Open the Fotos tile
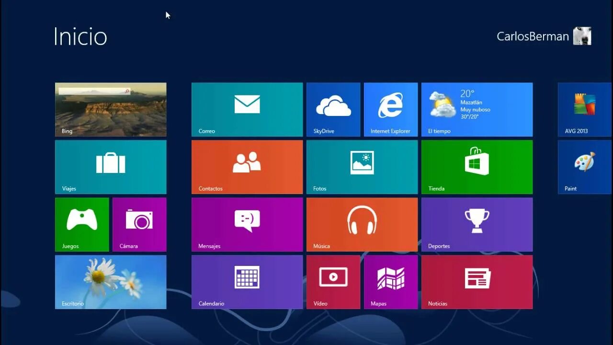The height and width of the screenshot is (345, 613). tap(362, 167)
